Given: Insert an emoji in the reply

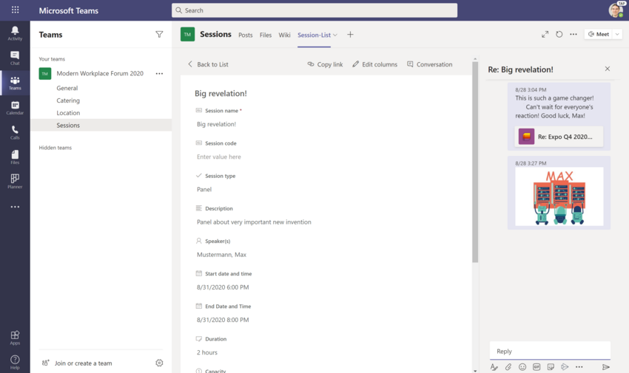Looking at the screenshot, I should coord(522,367).
